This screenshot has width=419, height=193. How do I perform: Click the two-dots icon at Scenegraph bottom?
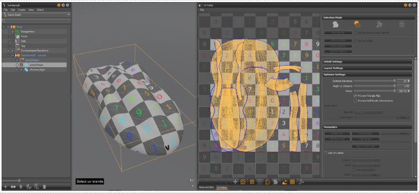[x=13, y=187]
